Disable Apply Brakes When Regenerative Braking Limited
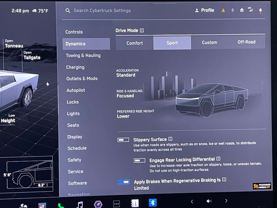 tap(124, 182)
